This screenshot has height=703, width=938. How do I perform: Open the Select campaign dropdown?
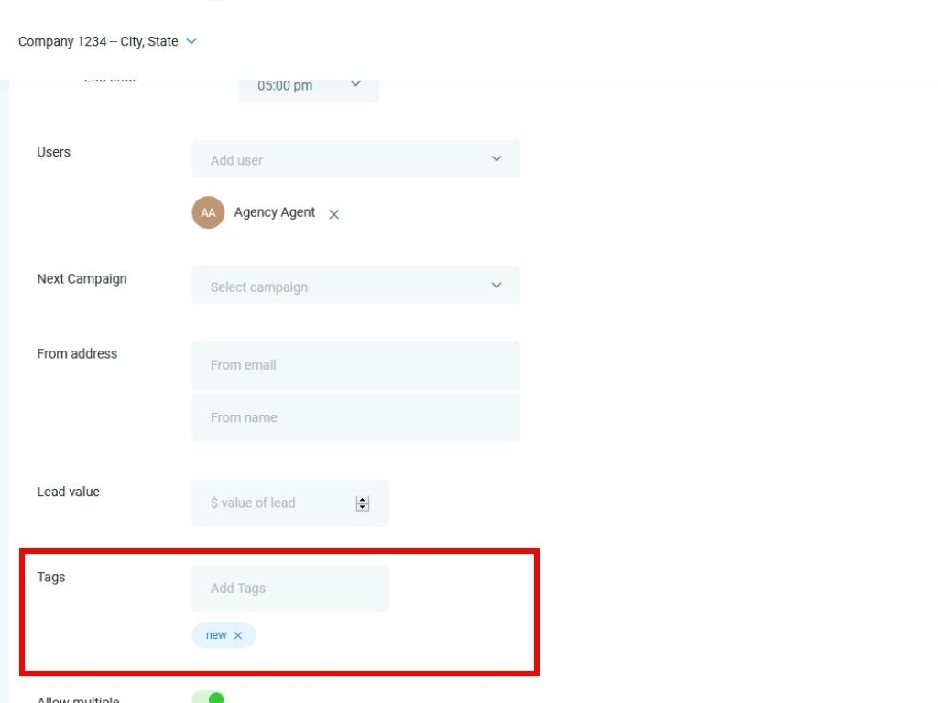click(356, 286)
